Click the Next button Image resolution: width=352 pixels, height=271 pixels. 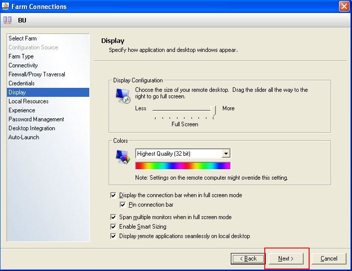pos(286,259)
